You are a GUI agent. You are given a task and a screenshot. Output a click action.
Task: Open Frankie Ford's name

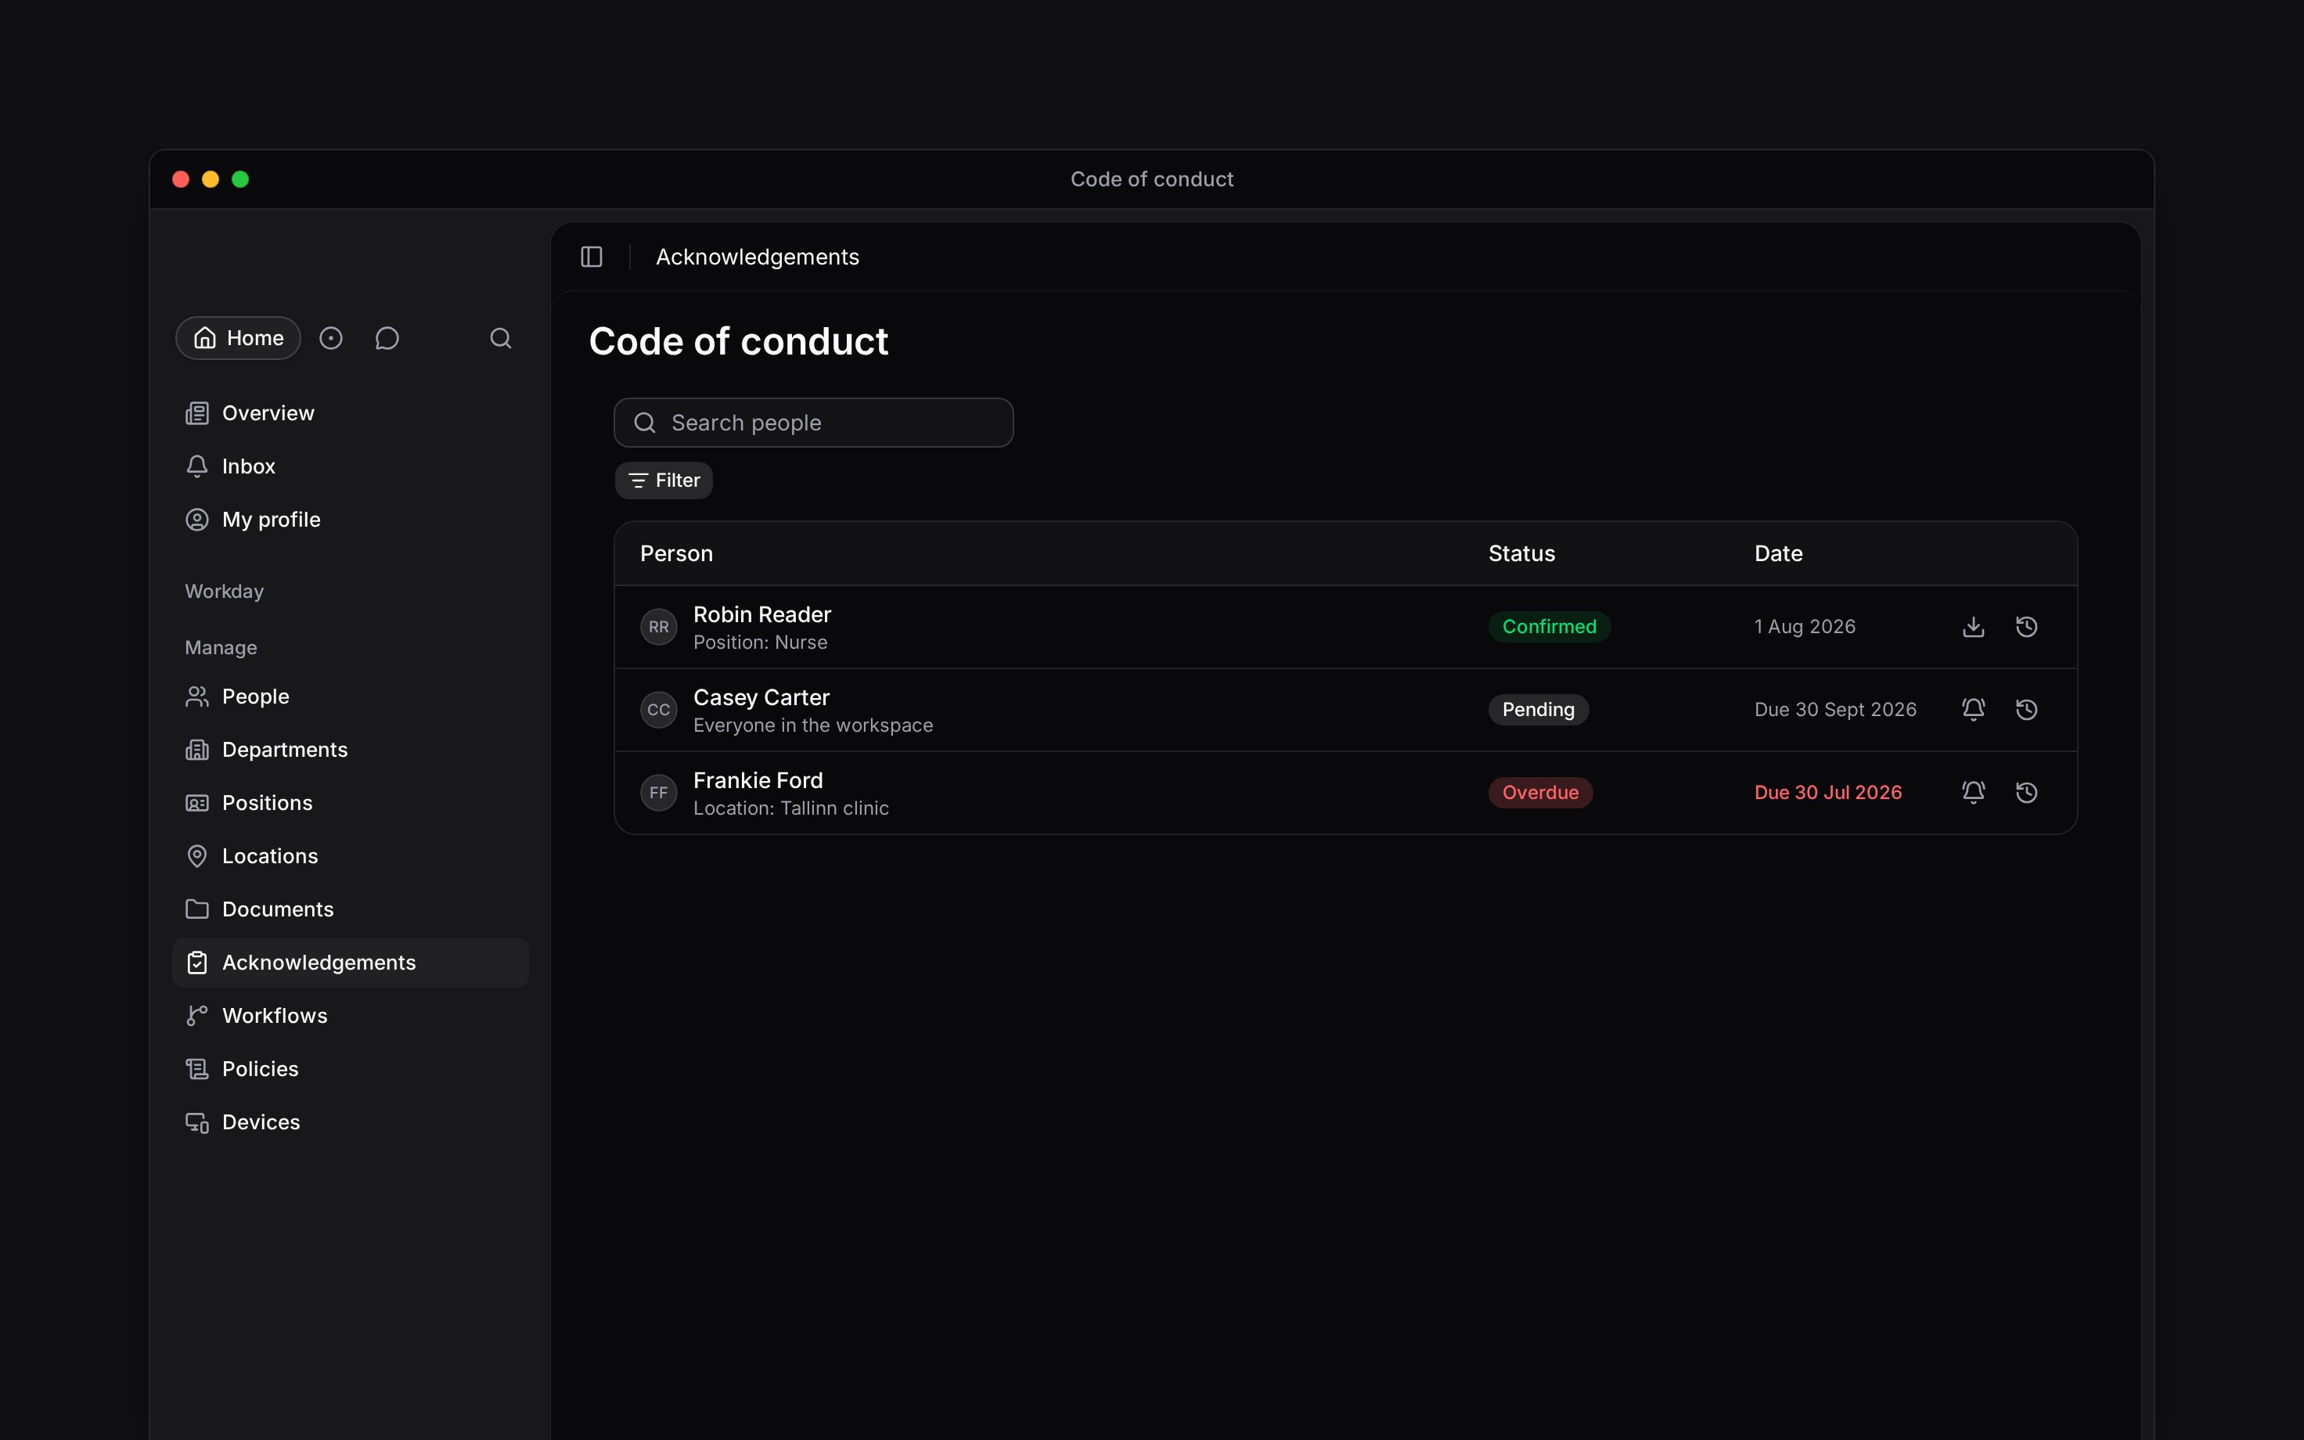tap(758, 780)
